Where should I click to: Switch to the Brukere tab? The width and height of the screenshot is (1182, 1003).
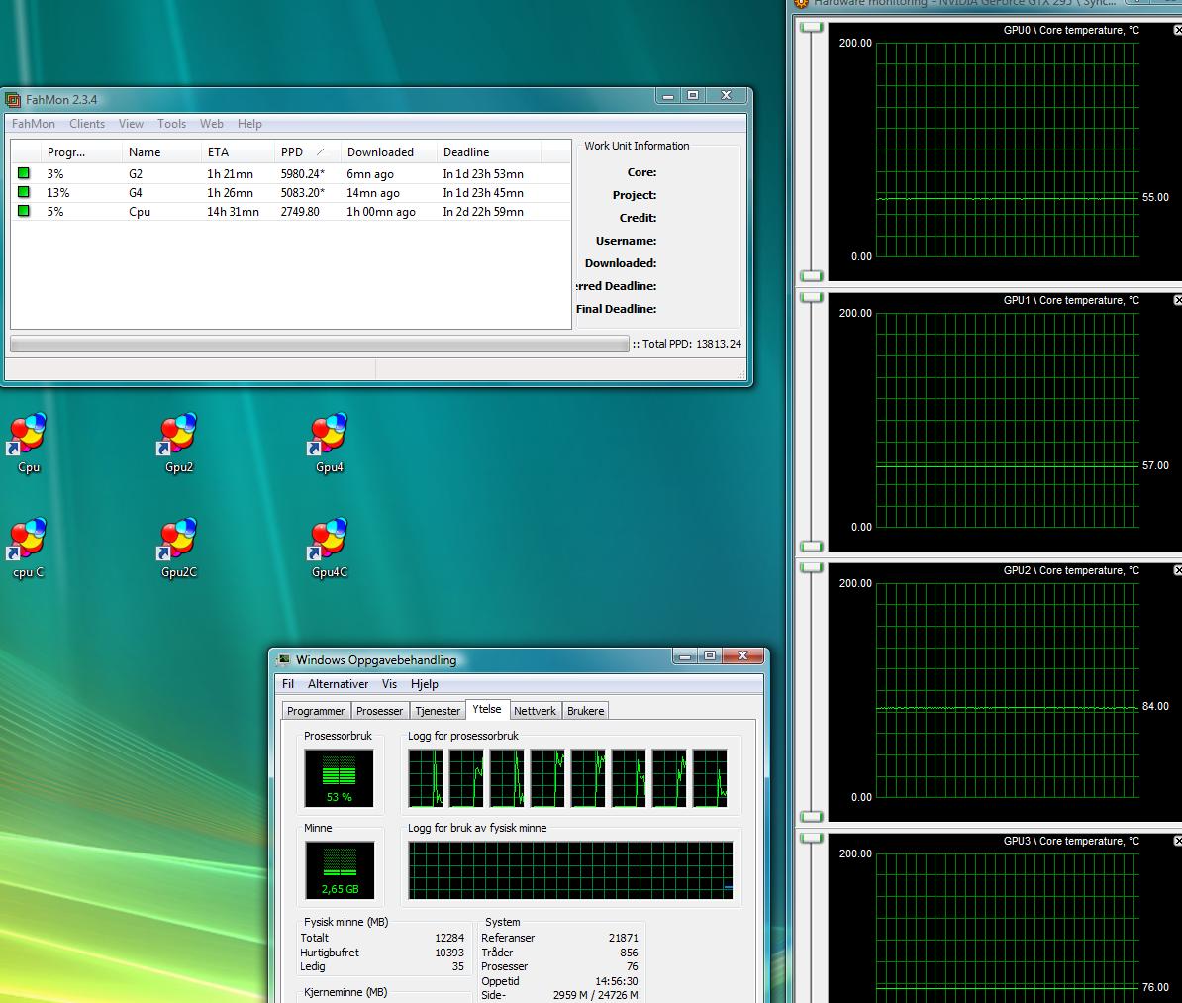pyautogui.click(x=586, y=710)
